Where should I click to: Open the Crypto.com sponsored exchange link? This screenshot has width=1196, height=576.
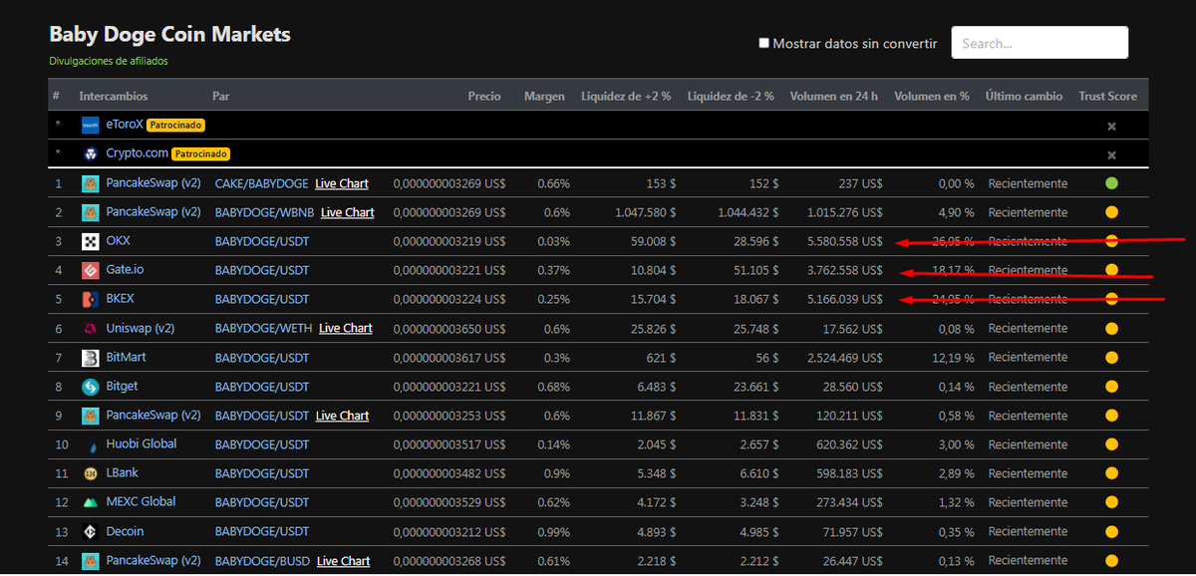click(x=137, y=153)
